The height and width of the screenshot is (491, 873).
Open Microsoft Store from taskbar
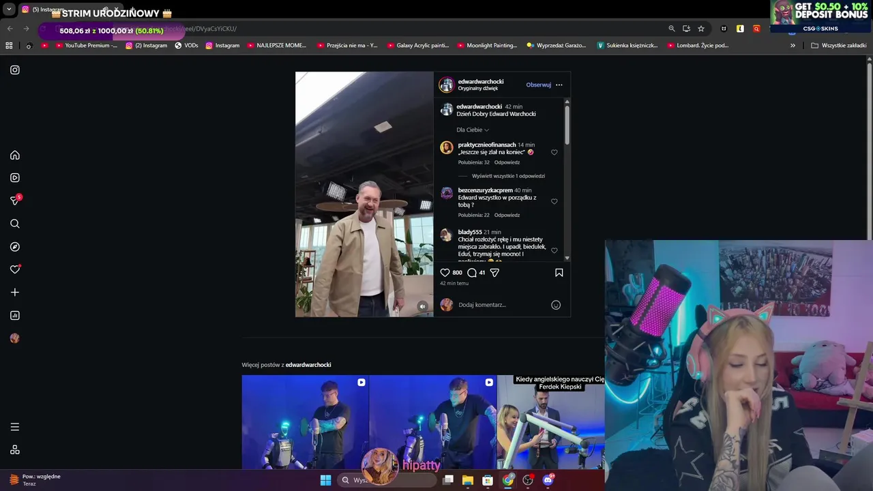[x=488, y=480]
